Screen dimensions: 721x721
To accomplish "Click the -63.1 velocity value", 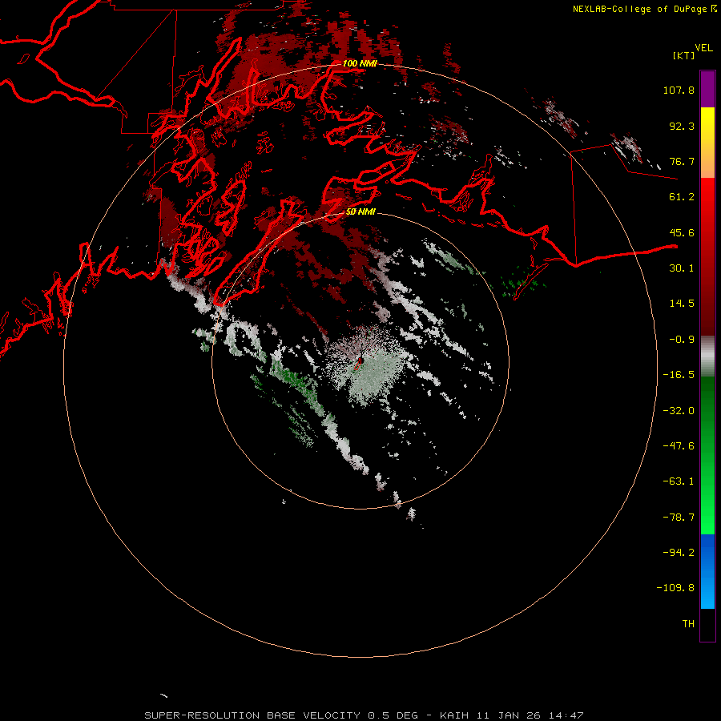I will [679, 481].
